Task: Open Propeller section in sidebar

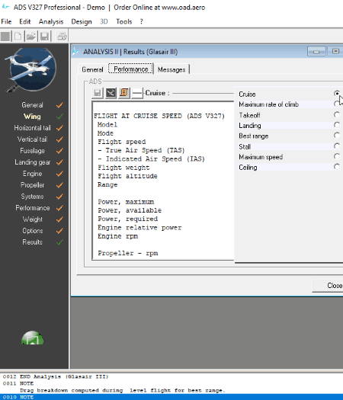Action: click(x=32, y=185)
